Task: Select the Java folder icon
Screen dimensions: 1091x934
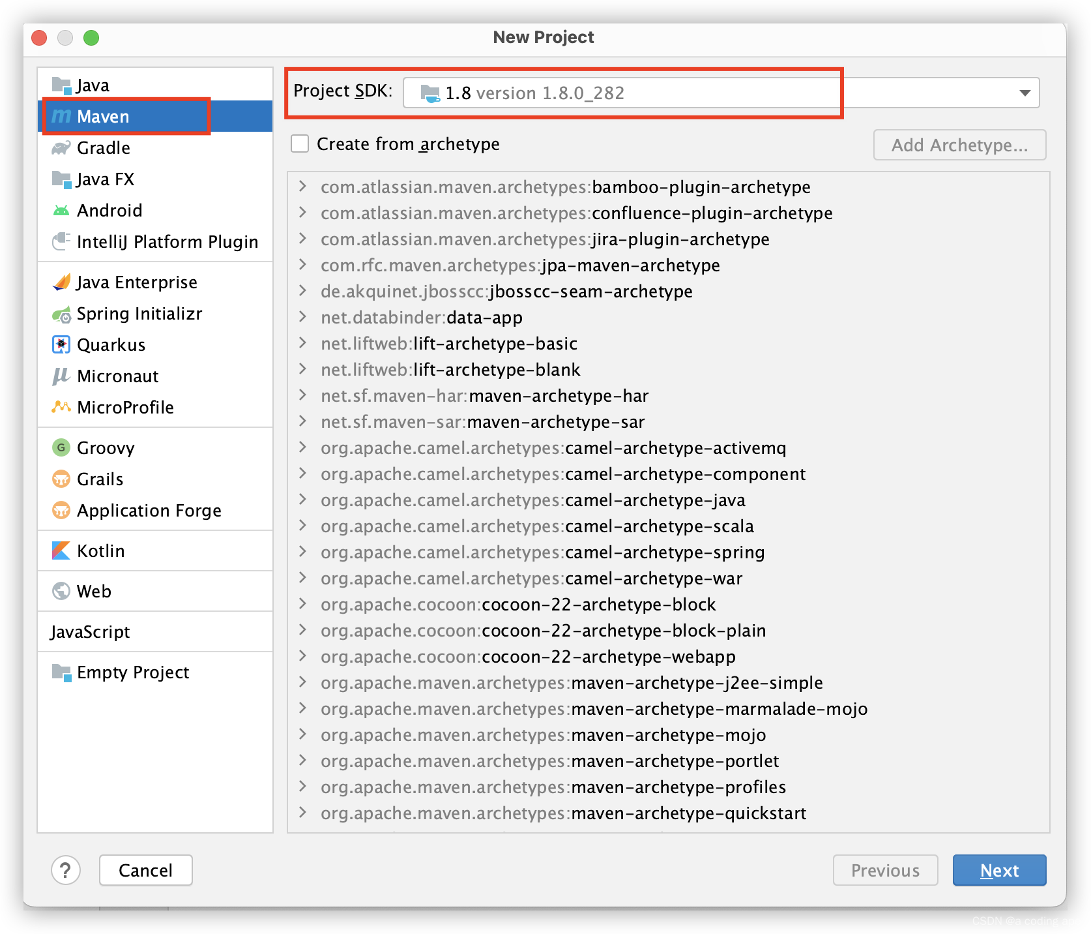Action: point(61,85)
